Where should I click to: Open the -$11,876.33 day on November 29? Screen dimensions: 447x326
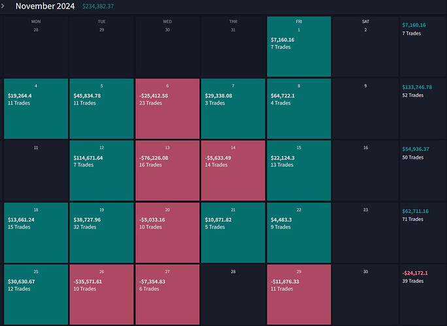point(299,294)
